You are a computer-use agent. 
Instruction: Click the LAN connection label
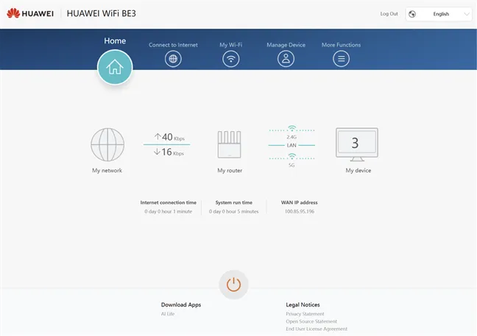291,145
